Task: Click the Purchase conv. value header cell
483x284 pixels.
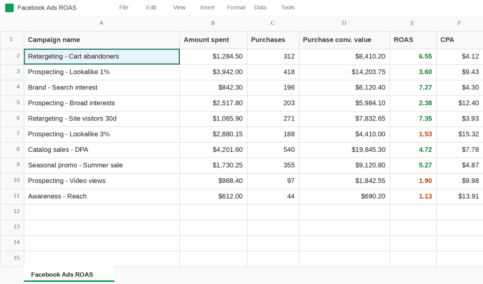Action: click(344, 40)
